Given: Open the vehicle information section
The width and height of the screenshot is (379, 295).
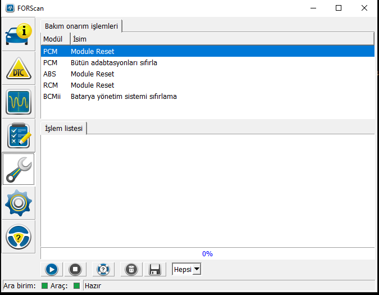Looking at the screenshot, I should 19,34.
